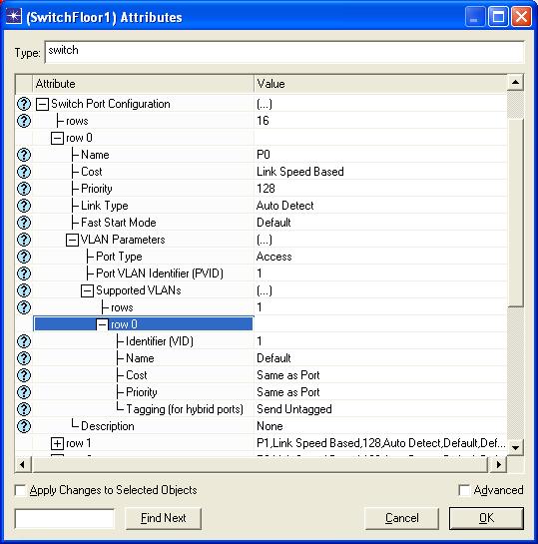Collapse the Switch Port Configuration tree node
This screenshot has width=538, height=544.
coord(42,104)
